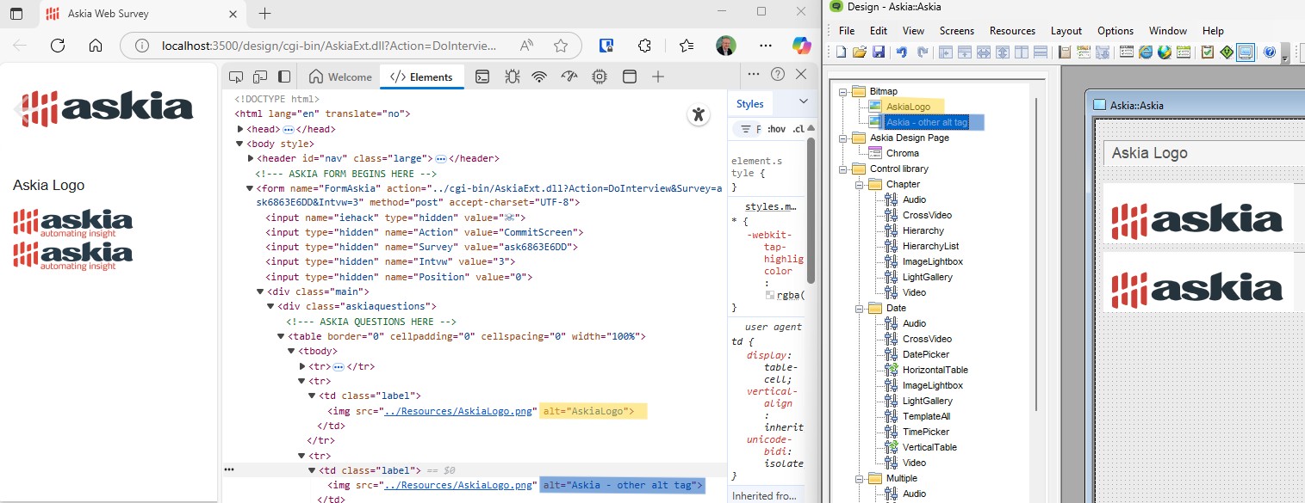This screenshot has width=1305, height=503.
Task: Click the green diamond icon in the Design toolbar
Action: pos(1227,52)
